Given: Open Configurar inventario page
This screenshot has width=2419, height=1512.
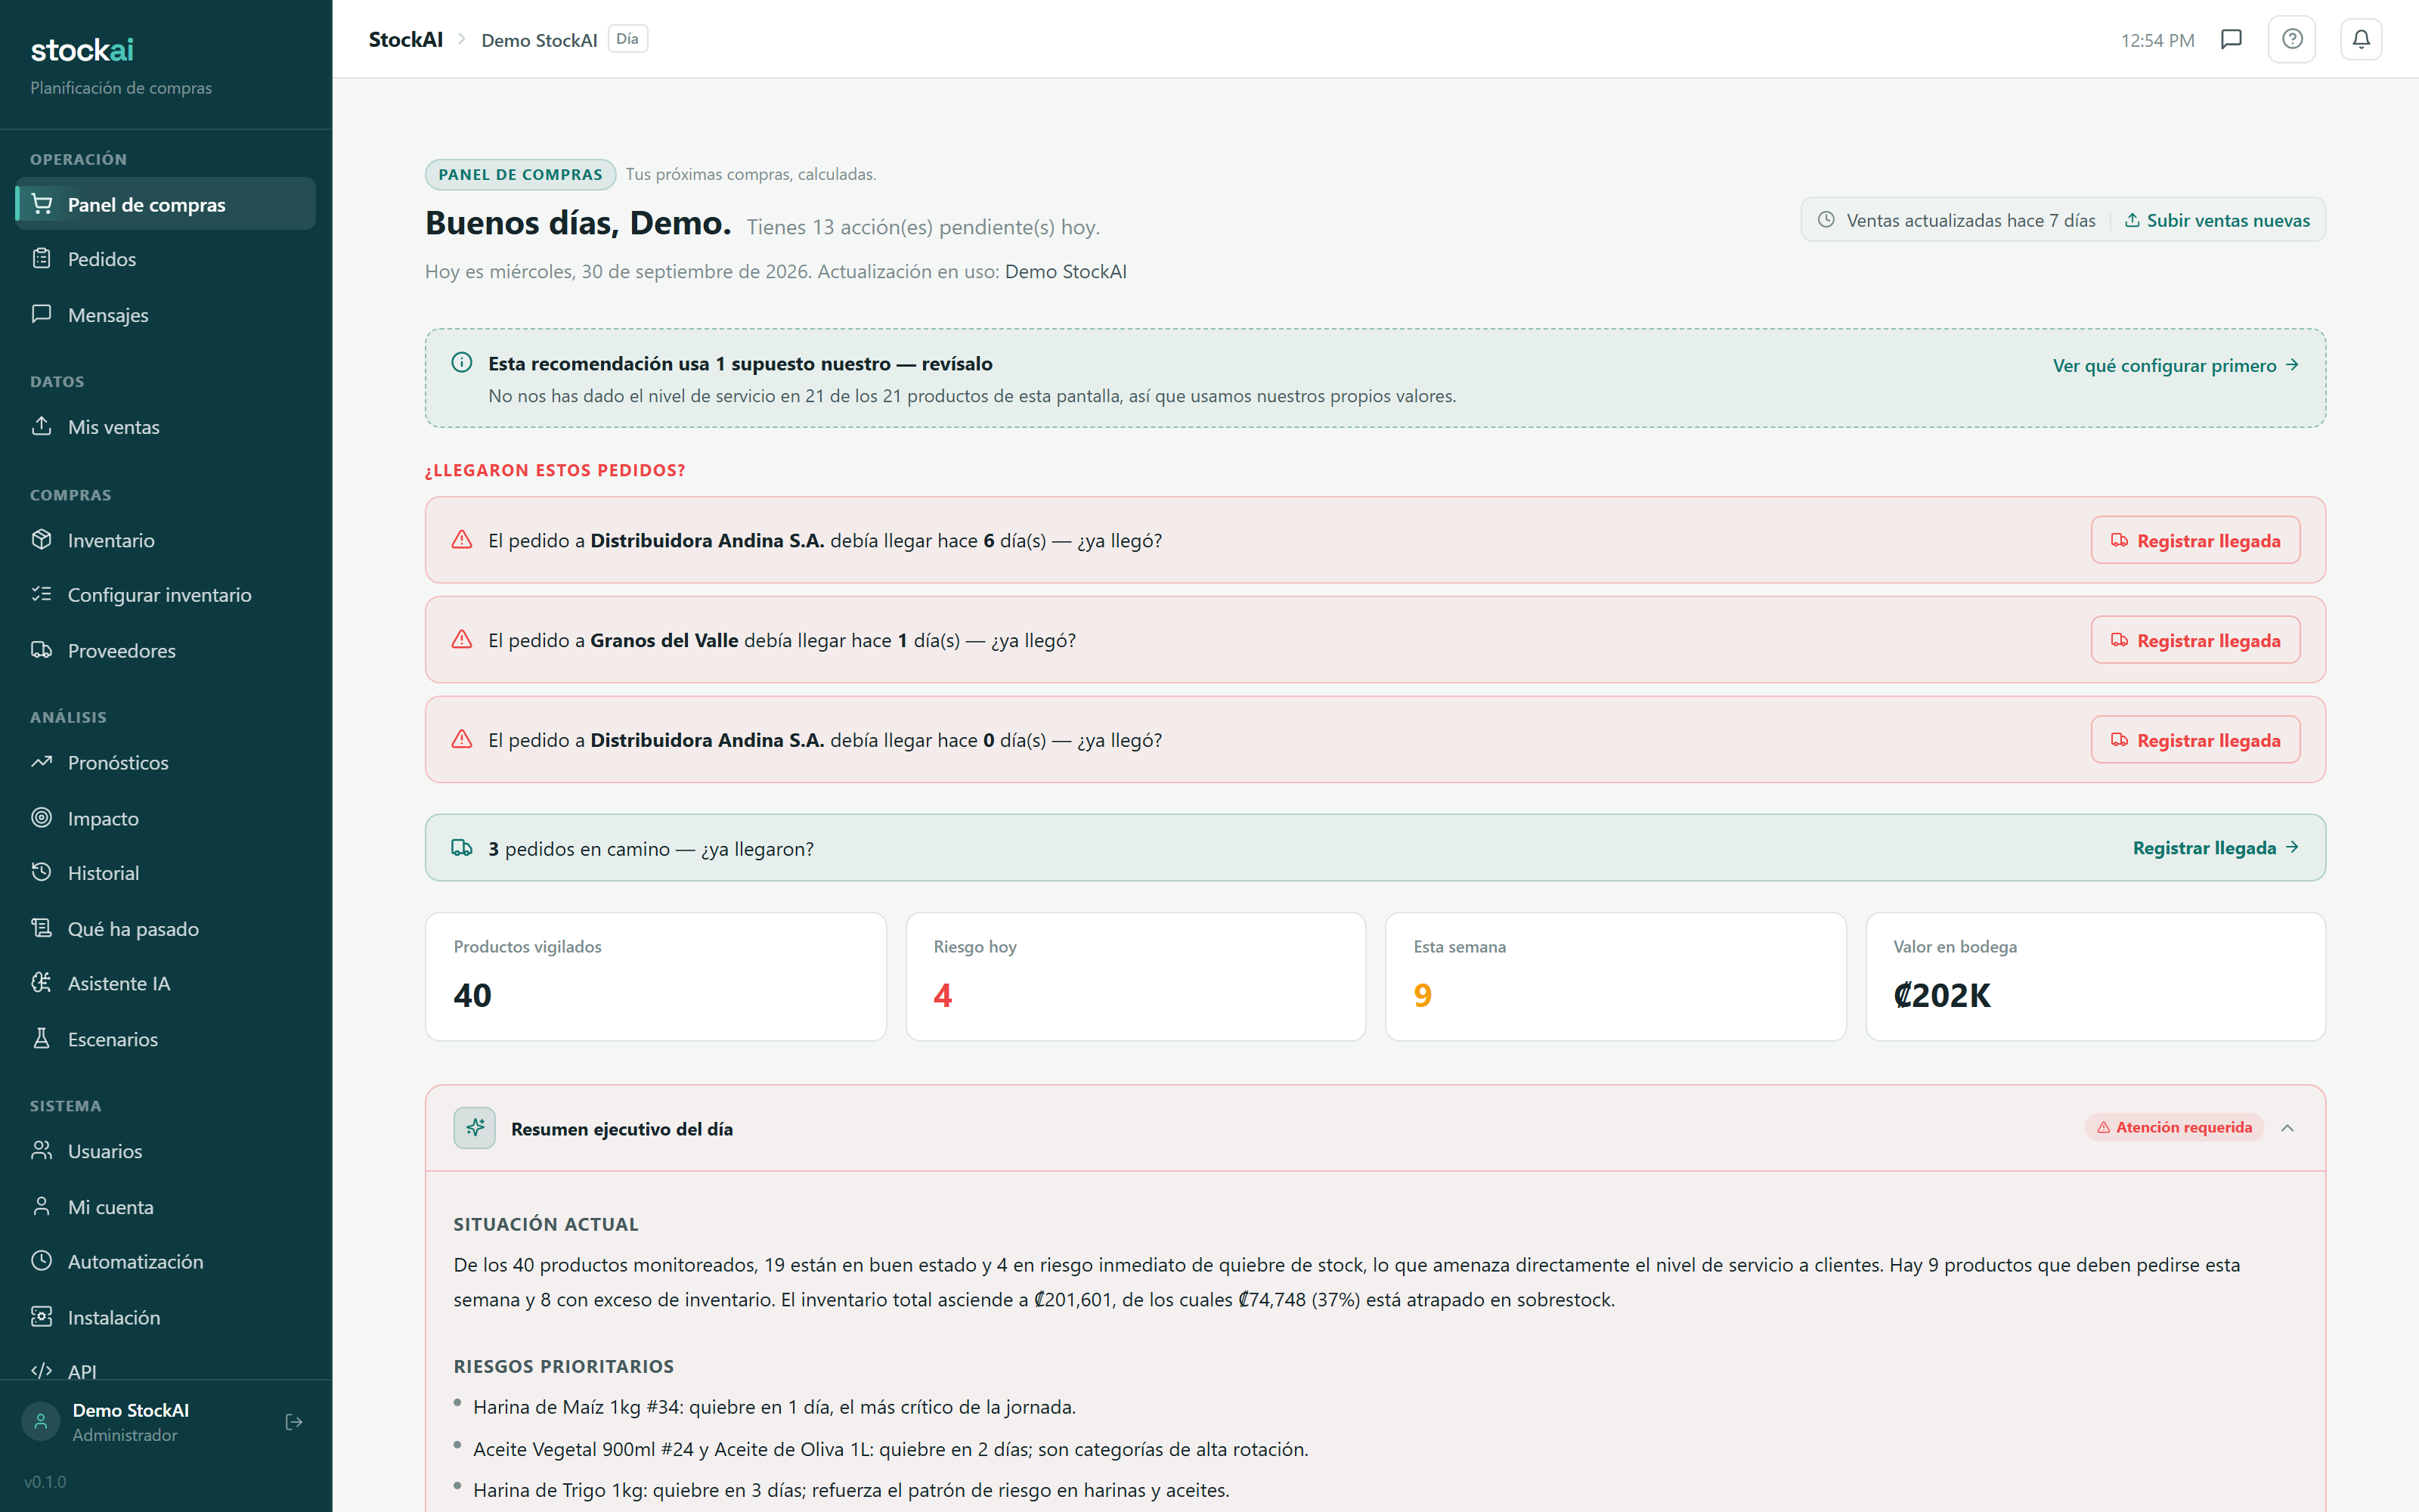Looking at the screenshot, I should click(x=166, y=595).
